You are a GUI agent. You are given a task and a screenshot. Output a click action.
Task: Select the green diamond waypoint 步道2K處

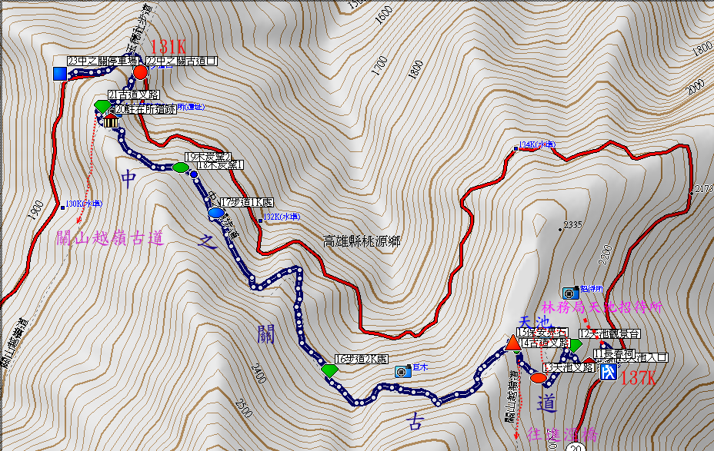pos(330,371)
